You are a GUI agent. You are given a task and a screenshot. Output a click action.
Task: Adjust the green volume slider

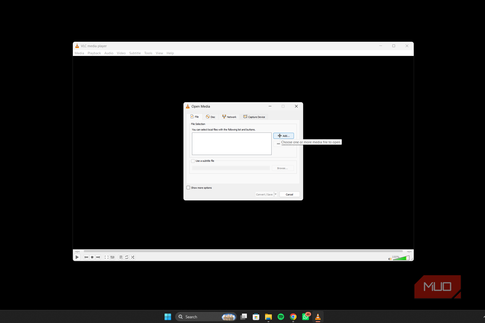coord(401,258)
